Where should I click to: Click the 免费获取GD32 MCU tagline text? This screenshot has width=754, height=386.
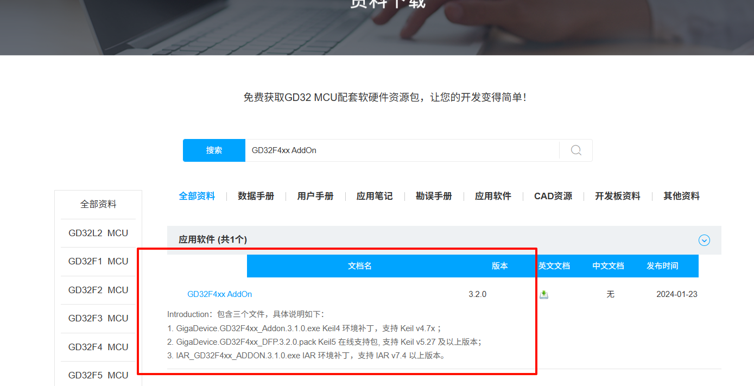[x=385, y=98]
